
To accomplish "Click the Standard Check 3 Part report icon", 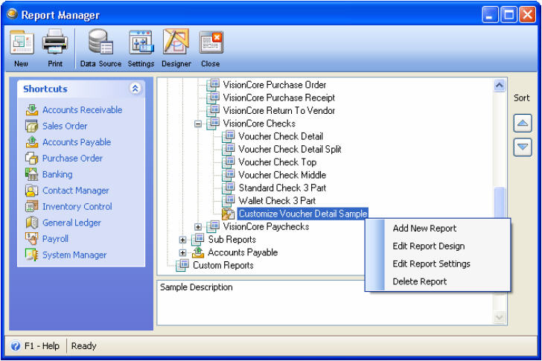I will [228, 188].
